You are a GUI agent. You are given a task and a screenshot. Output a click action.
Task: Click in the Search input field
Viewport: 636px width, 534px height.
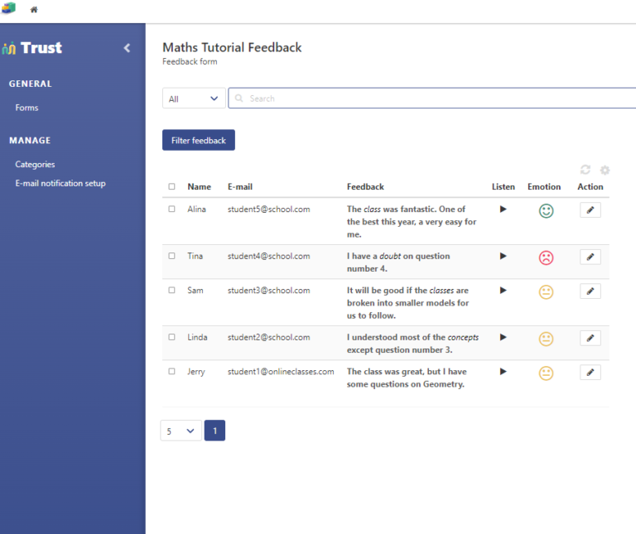point(432,99)
